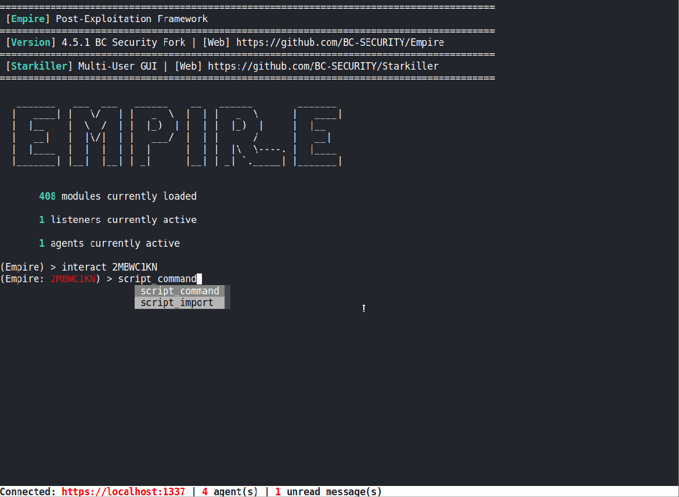
Task: Click the 4 agent(s) status indicator
Action: pyautogui.click(x=229, y=492)
